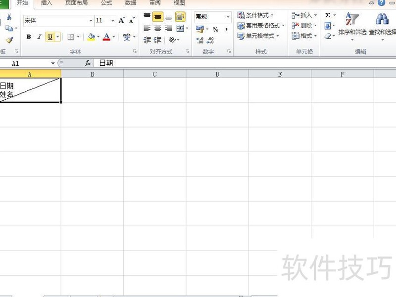The width and height of the screenshot is (396, 297).
Task: Switch to 公式 tab
Action: 106,3
